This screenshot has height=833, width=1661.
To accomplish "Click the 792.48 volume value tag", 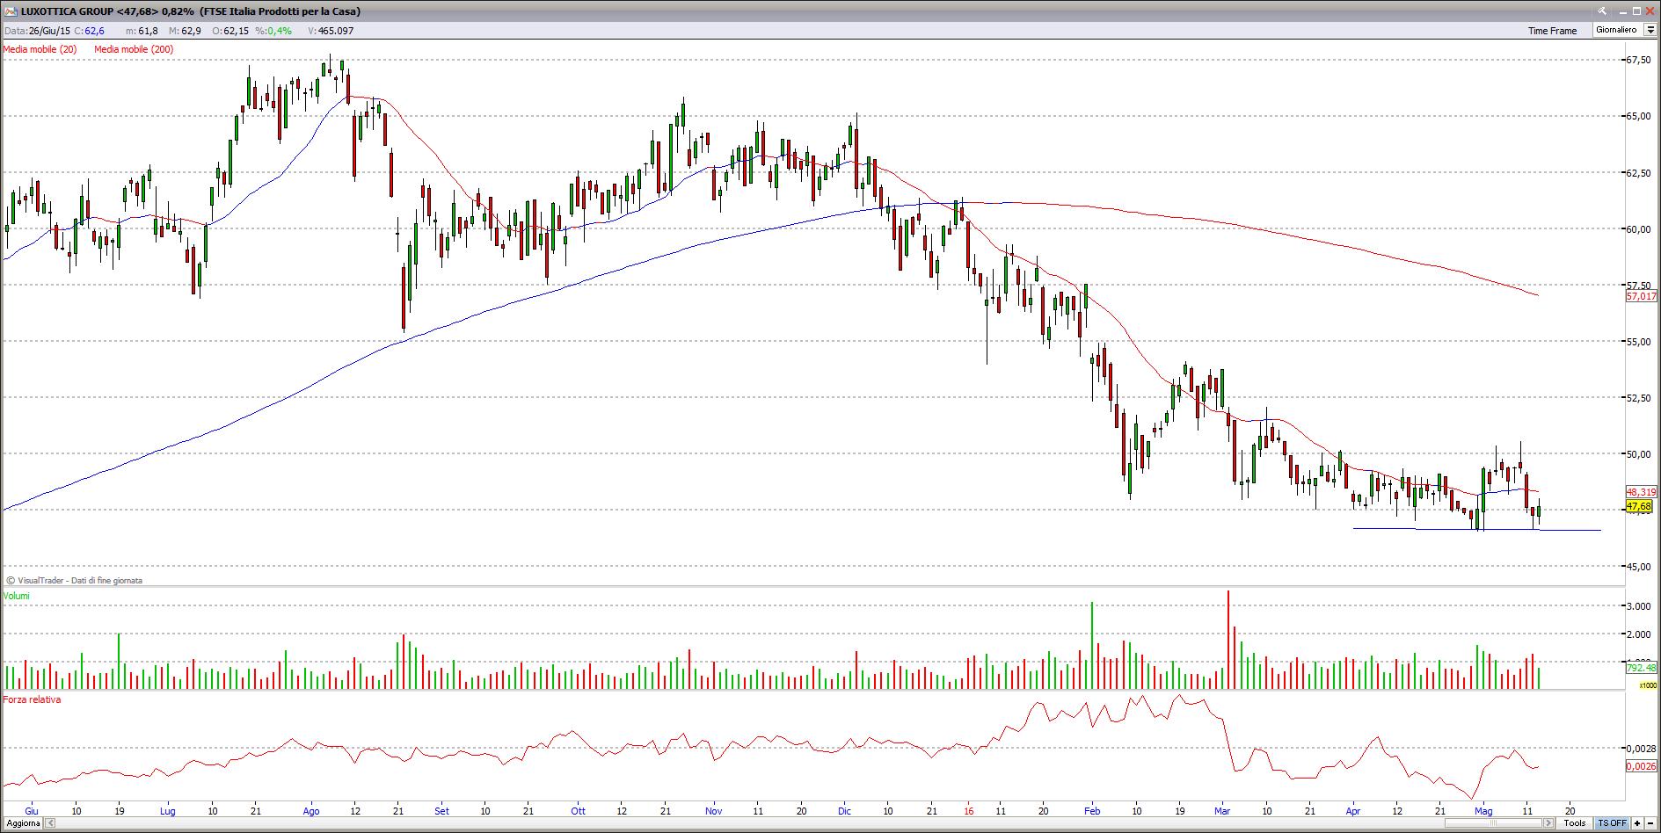I will click(x=1641, y=668).
